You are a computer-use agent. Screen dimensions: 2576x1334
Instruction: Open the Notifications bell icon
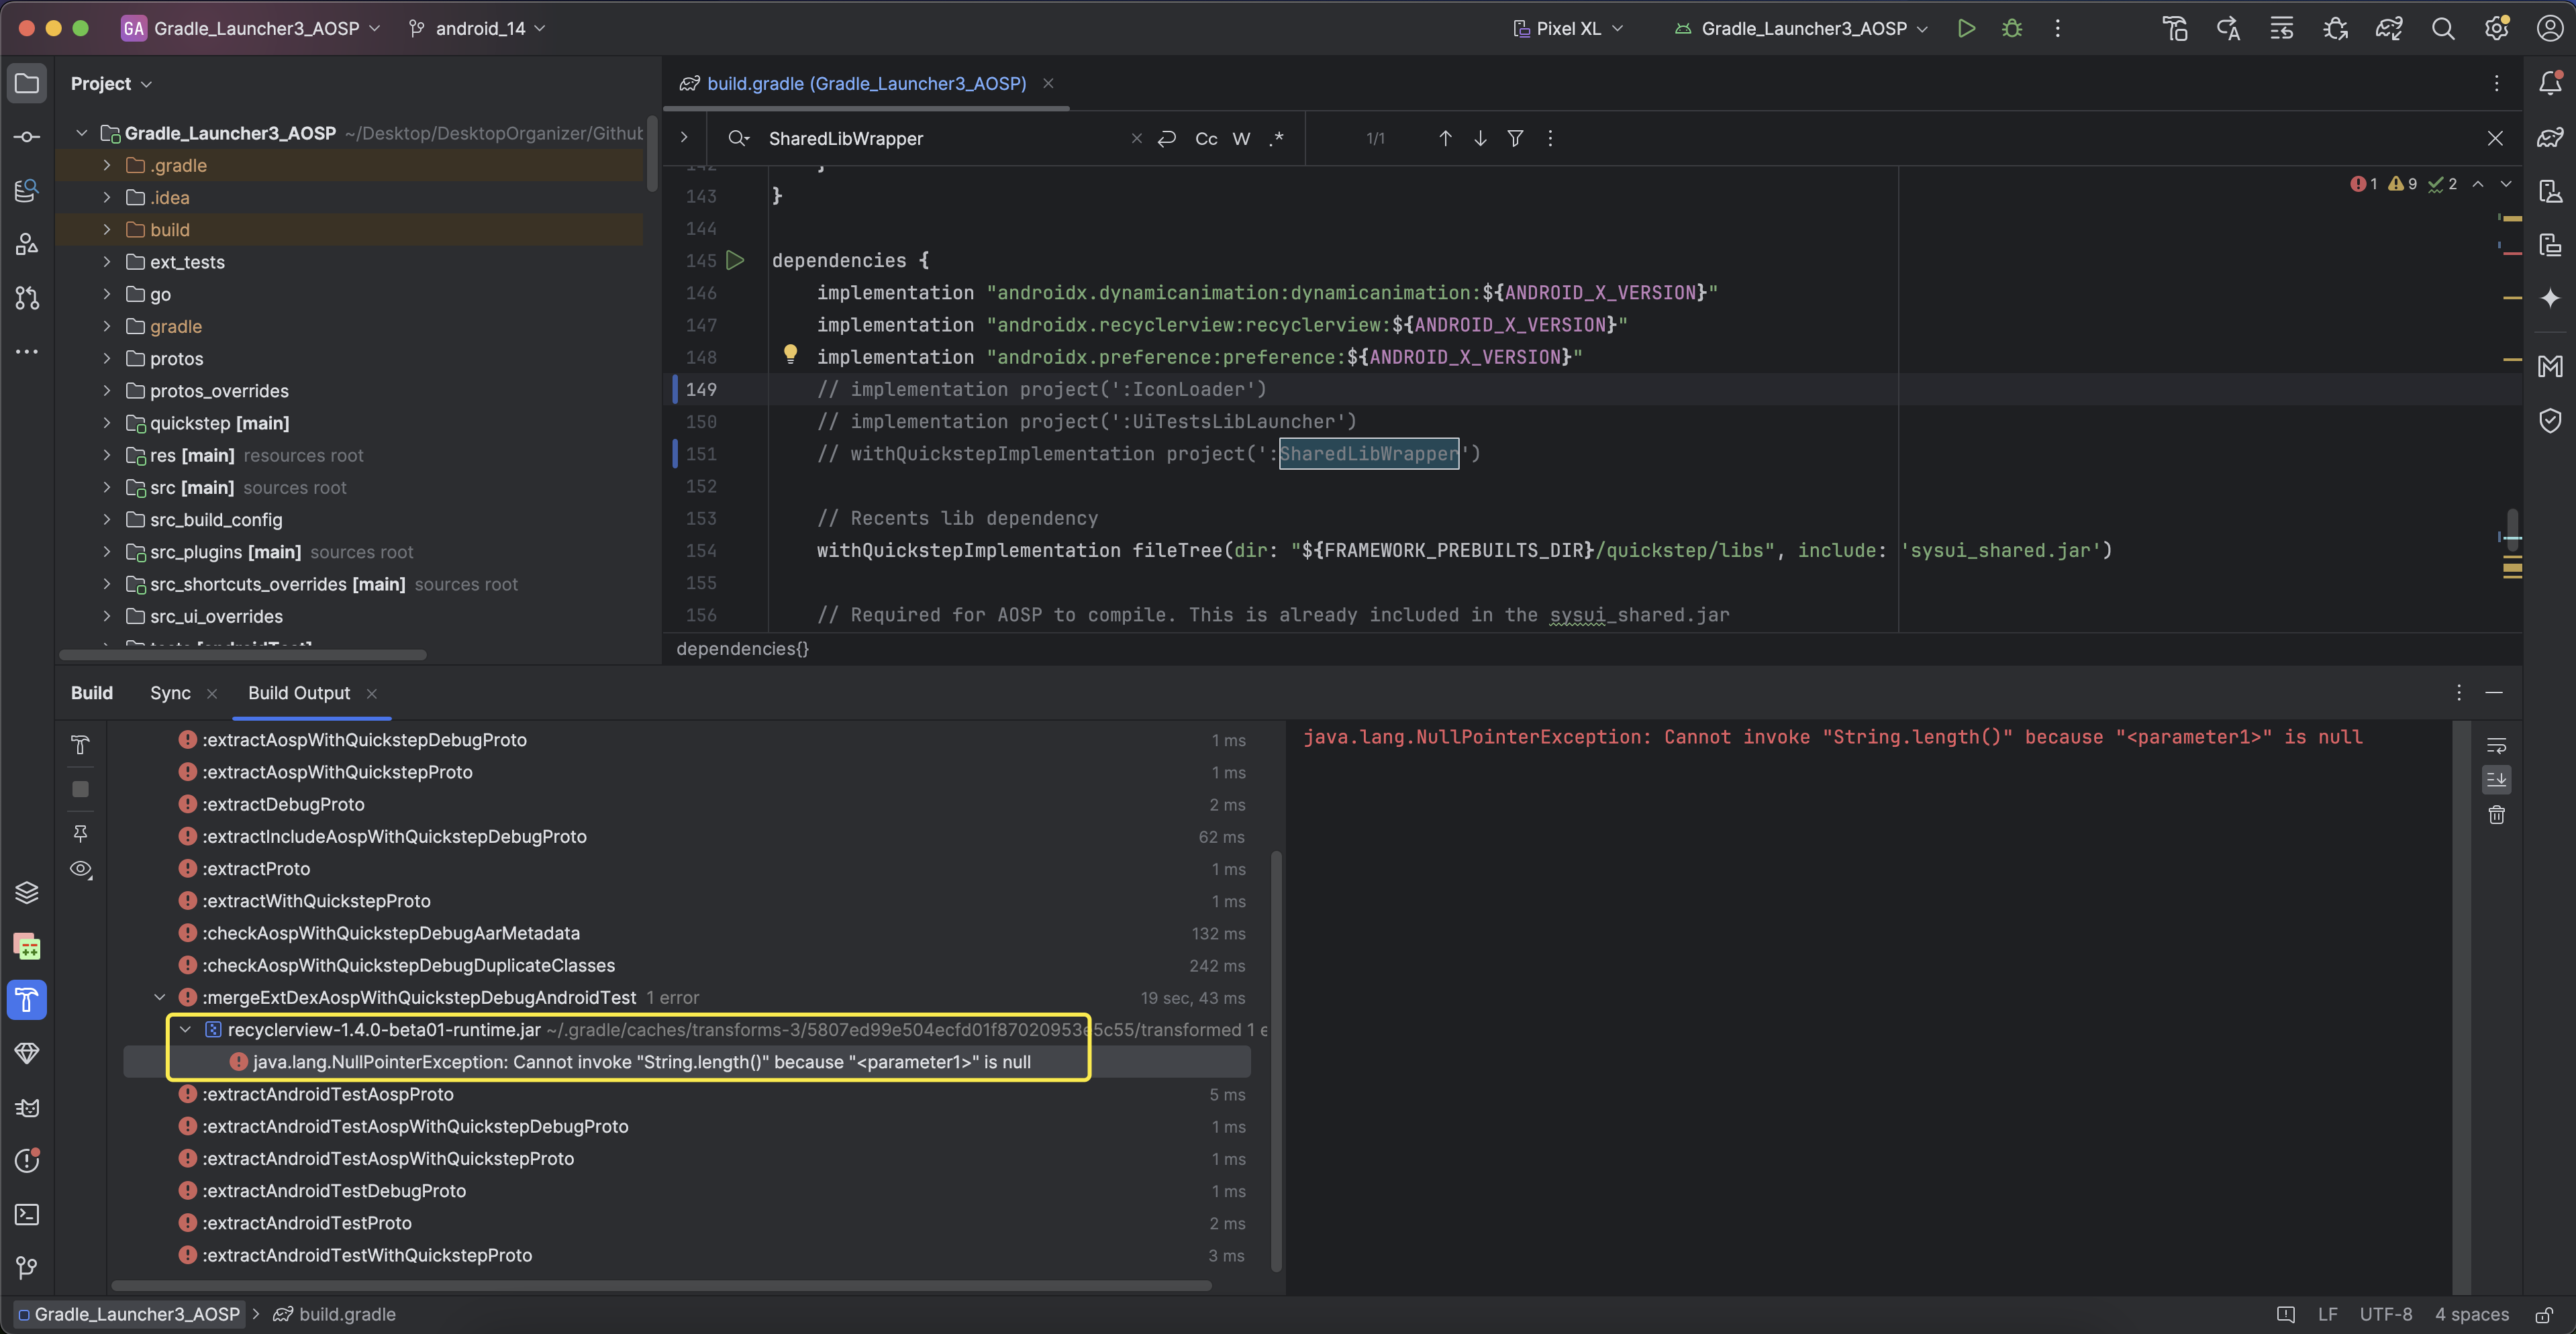2550,83
